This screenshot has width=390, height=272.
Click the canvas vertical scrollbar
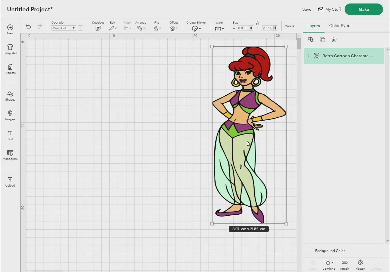click(299, 44)
